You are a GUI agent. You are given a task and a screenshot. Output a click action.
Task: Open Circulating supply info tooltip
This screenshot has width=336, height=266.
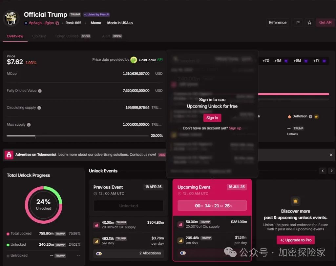39,108
